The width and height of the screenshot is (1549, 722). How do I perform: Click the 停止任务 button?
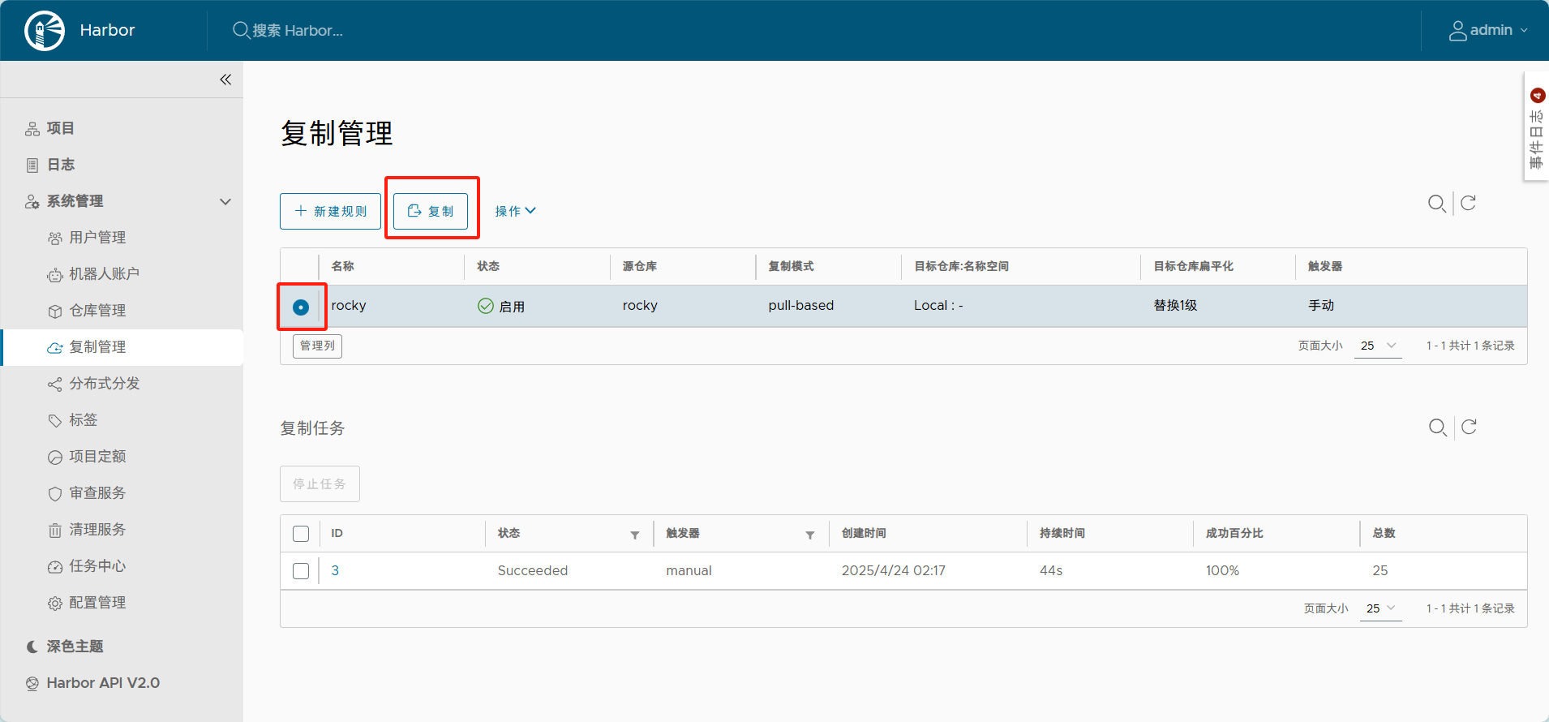pos(320,483)
